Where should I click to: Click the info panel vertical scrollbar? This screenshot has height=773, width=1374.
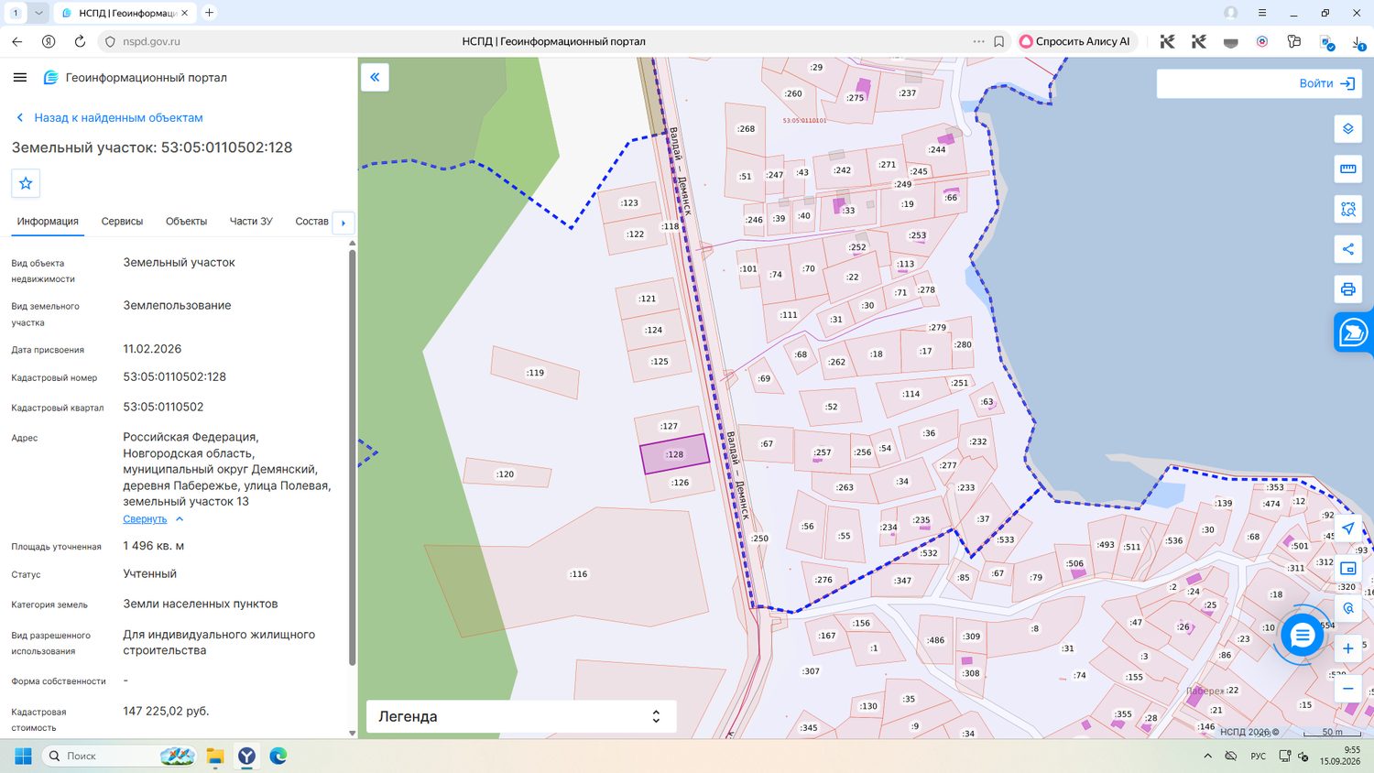coord(353,458)
